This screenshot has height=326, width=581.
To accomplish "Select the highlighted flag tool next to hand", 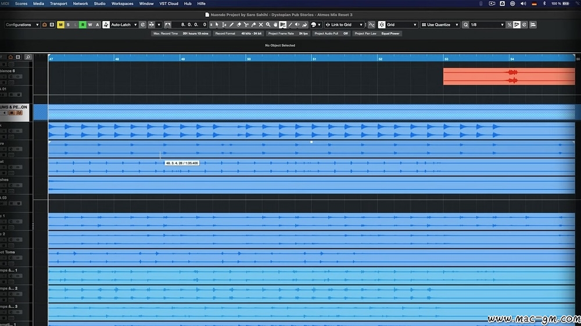I will coord(283,25).
